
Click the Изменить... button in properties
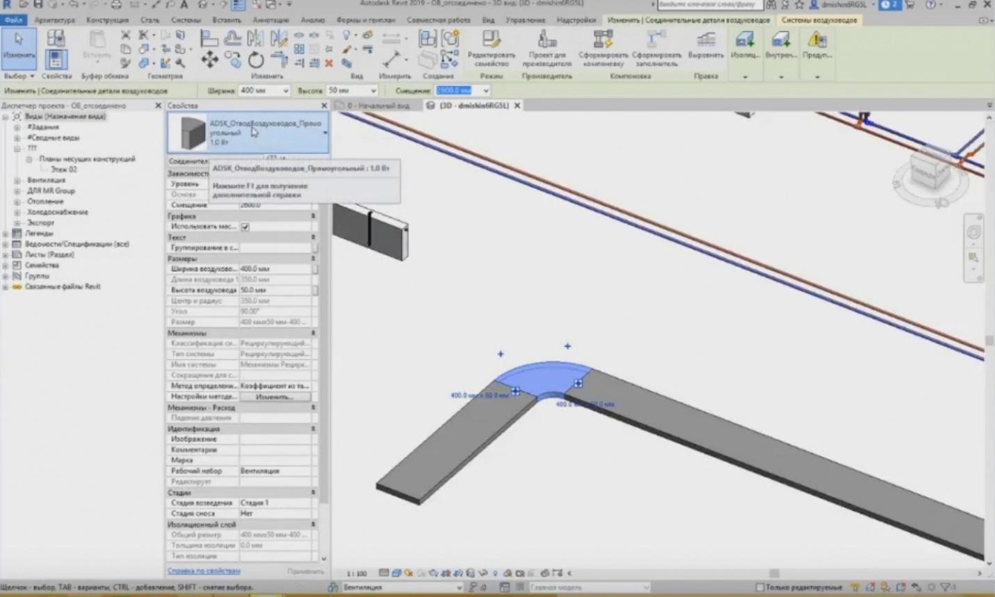tap(275, 397)
